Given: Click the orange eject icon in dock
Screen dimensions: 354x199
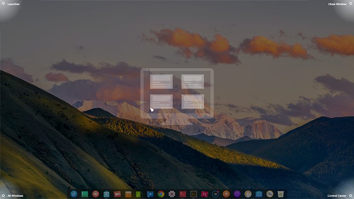Looking at the screenshot, I should tap(226, 194).
